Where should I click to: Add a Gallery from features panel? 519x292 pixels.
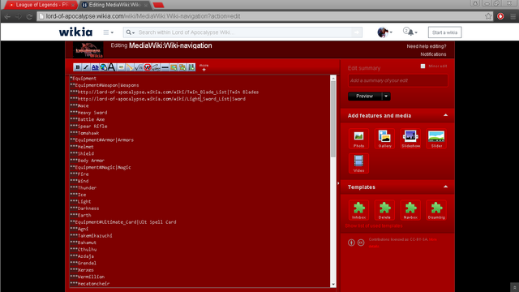pos(384,139)
